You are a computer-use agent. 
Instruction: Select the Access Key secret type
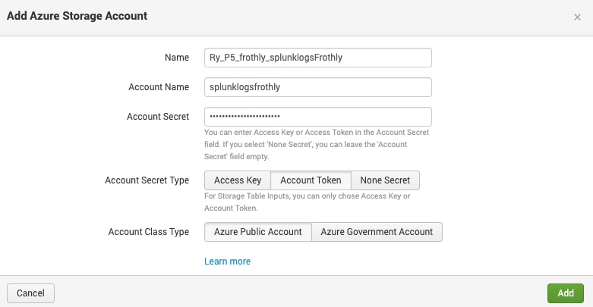(x=238, y=180)
